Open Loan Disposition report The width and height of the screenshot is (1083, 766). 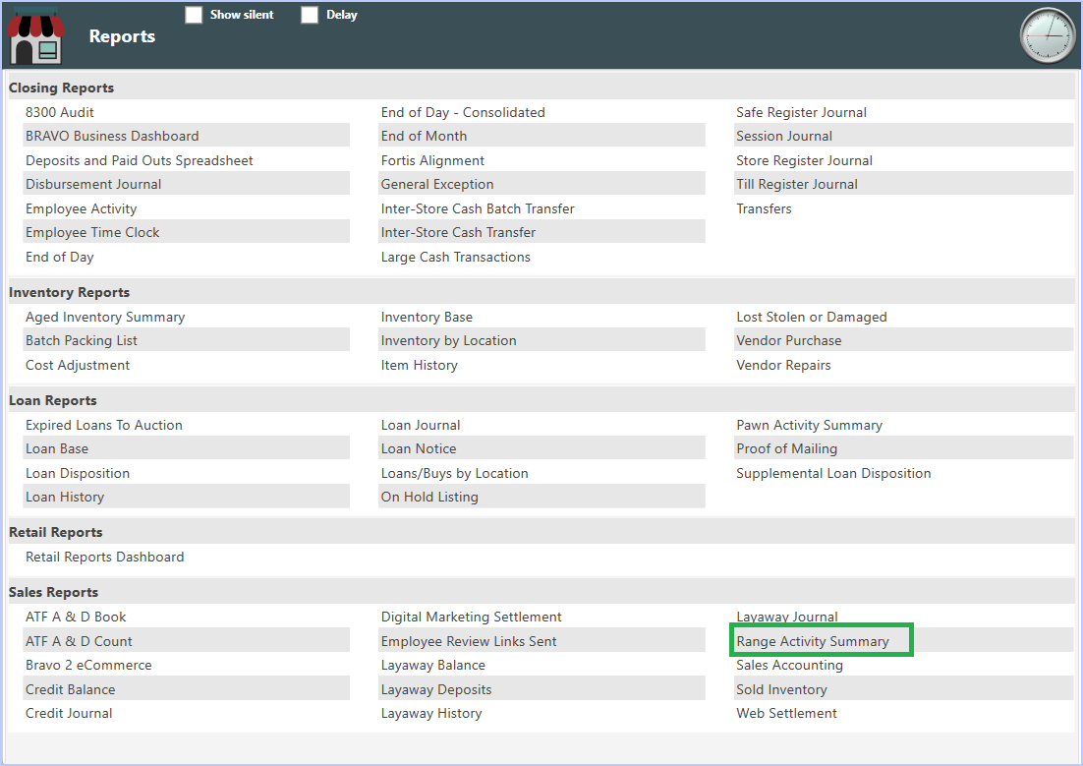78,474
